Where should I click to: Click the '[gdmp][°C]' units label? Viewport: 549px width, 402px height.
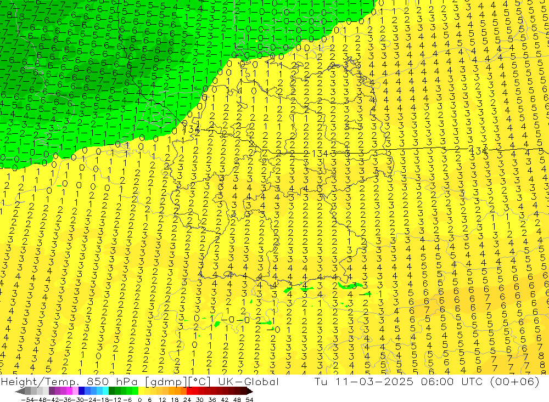tap(178, 381)
